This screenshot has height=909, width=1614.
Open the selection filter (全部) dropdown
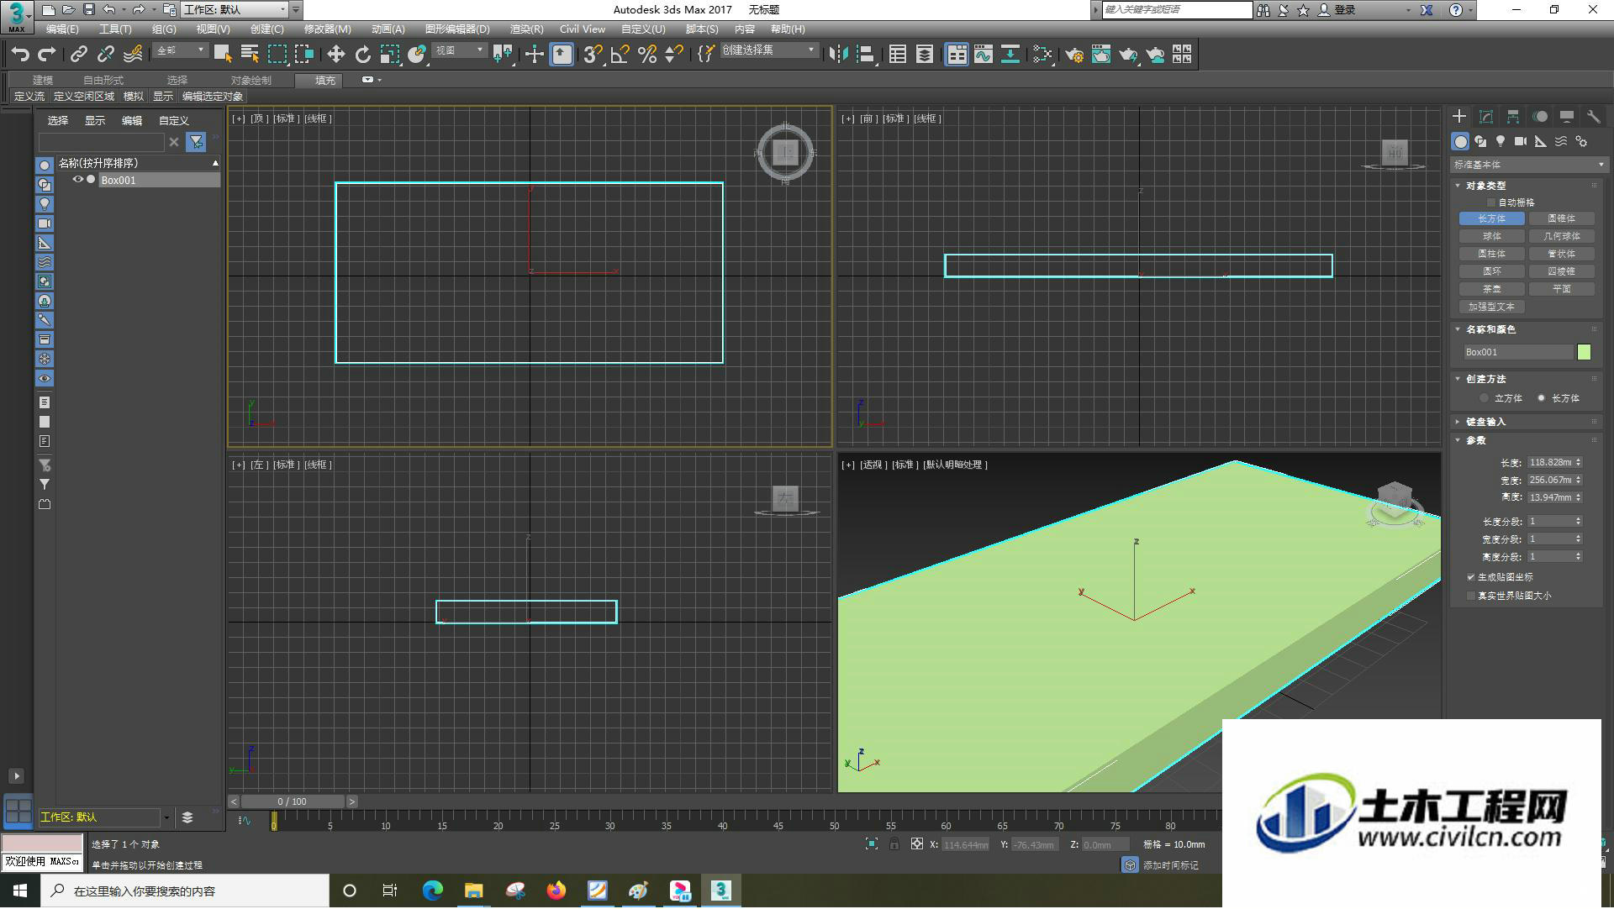pyautogui.click(x=180, y=50)
